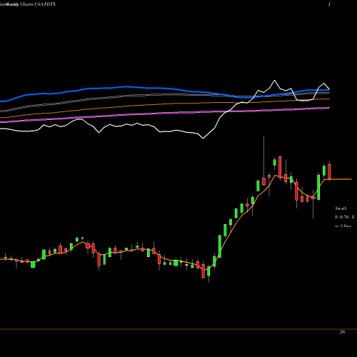Click the thick blue moving average line's crest
The image size is (357, 357).
126,86
